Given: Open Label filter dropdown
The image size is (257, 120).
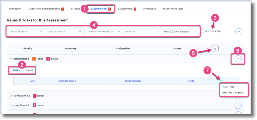Looking at the screenshot, I should (142, 32).
